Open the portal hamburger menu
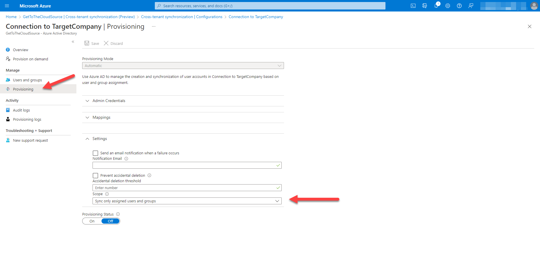 (x=6, y=6)
